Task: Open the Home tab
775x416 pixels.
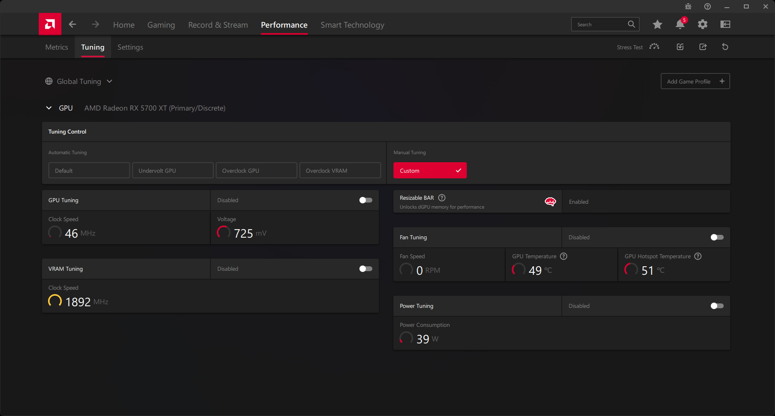Action: click(x=124, y=25)
